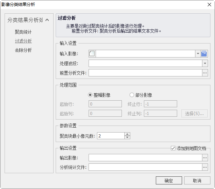Collapse the 分类结果分析 panel group

click(x=47, y=20)
